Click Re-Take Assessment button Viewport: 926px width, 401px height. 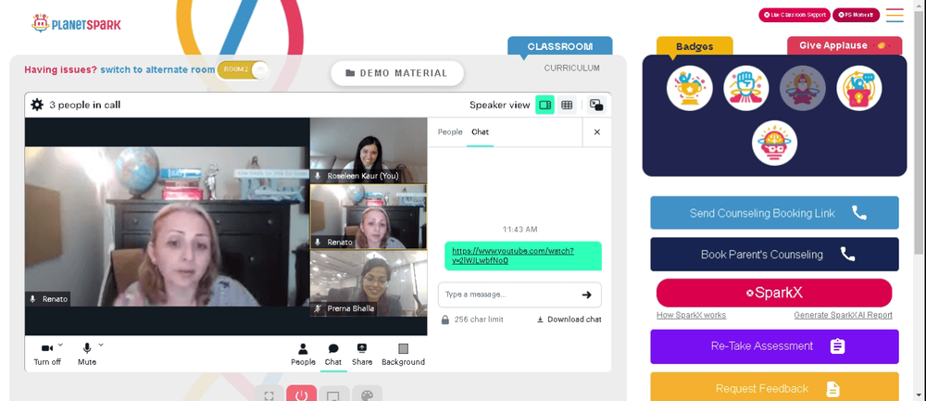(774, 346)
